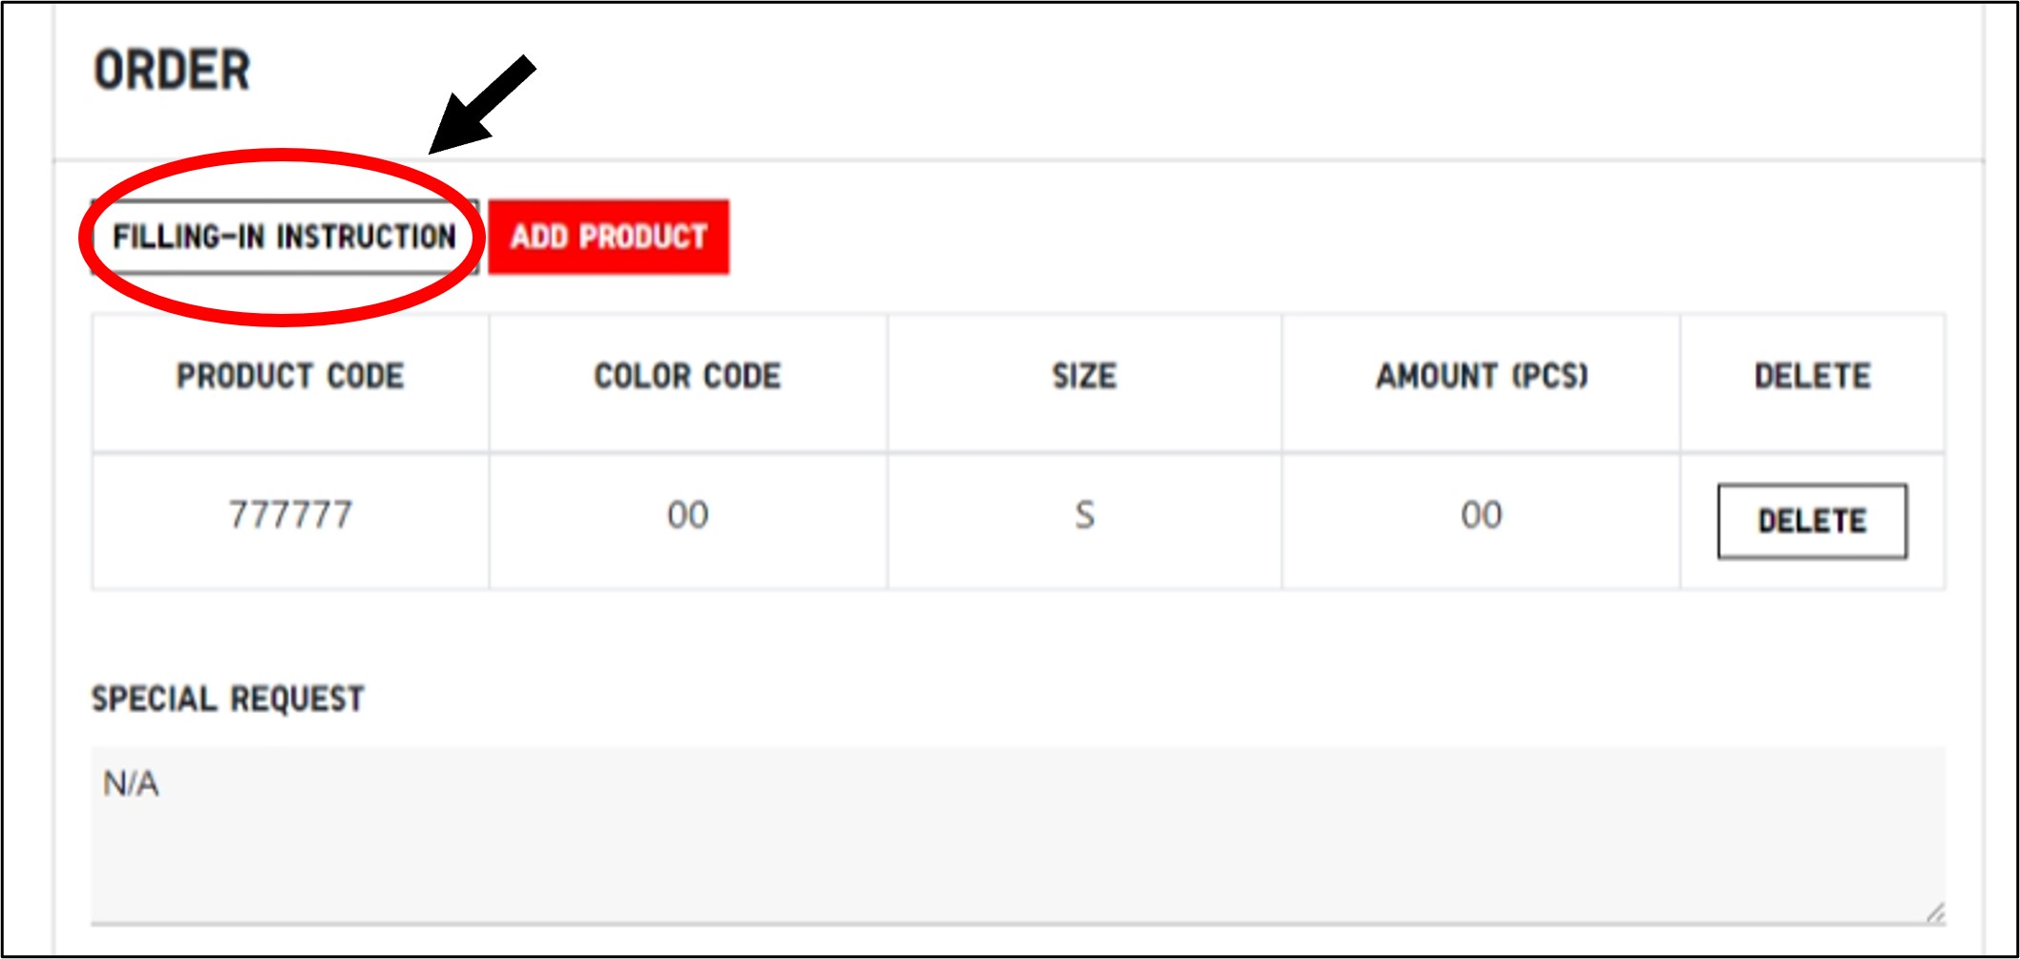Select the Size column header
This screenshot has width=2020, height=959.
[1084, 377]
